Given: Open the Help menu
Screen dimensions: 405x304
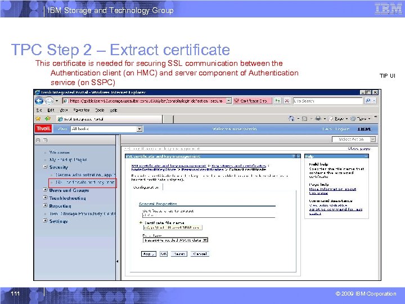Looking at the screenshot, I should 114,110.
